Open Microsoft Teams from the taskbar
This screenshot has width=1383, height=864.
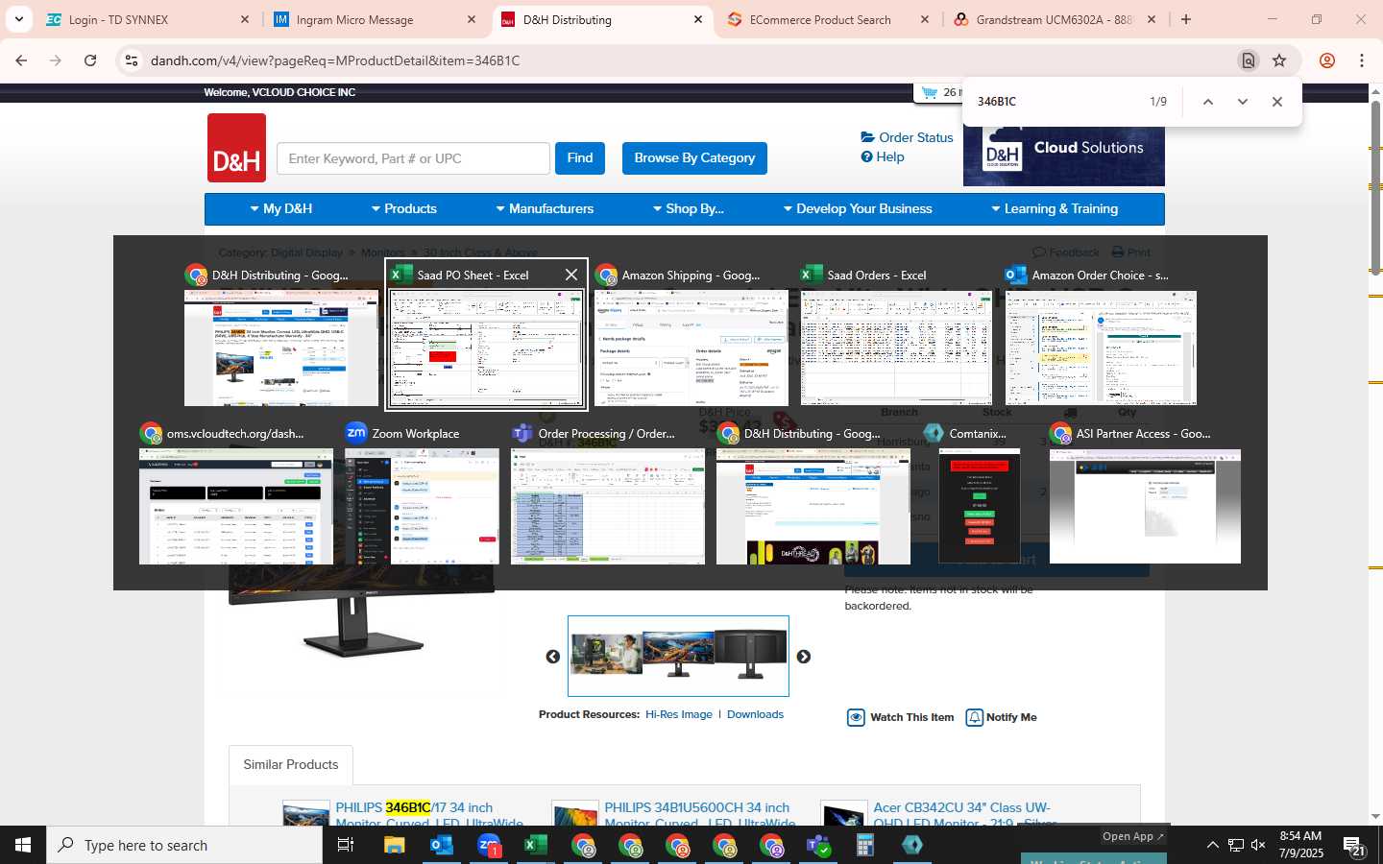pos(818,845)
